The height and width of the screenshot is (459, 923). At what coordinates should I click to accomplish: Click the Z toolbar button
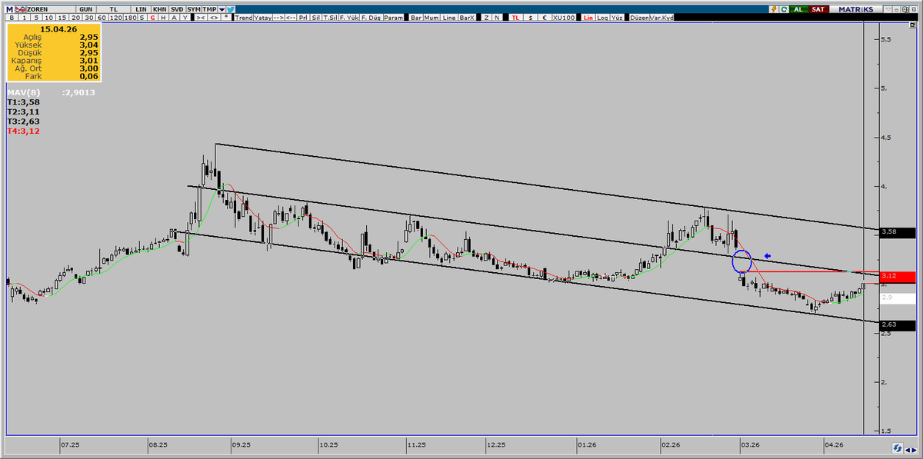click(487, 18)
